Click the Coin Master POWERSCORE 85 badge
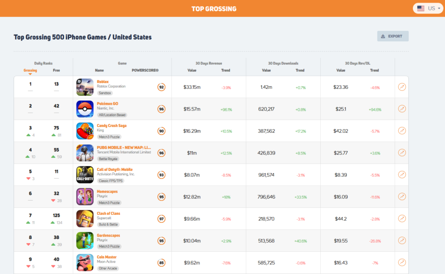 coord(162,263)
